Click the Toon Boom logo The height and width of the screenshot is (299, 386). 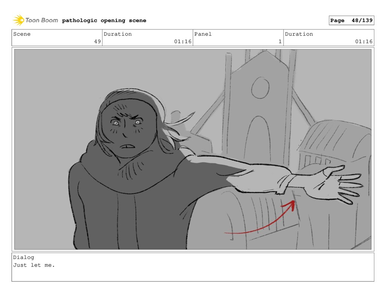pyautogui.click(x=35, y=20)
